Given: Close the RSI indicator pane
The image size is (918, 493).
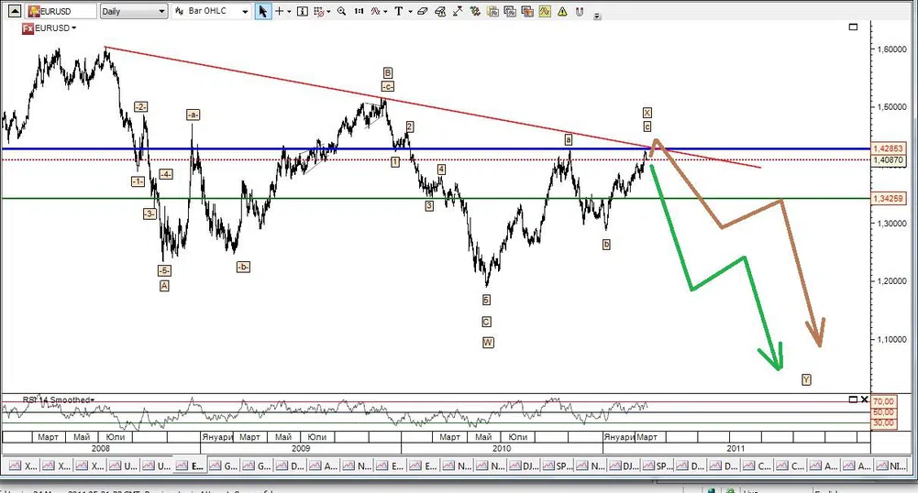Looking at the screenshot, I should click(865, 400).
